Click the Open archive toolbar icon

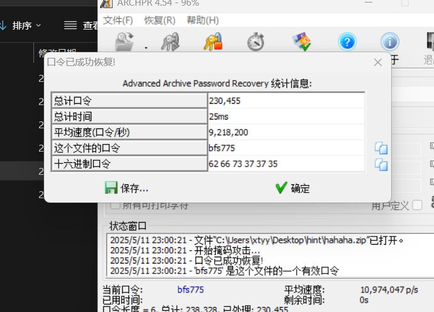125,42
